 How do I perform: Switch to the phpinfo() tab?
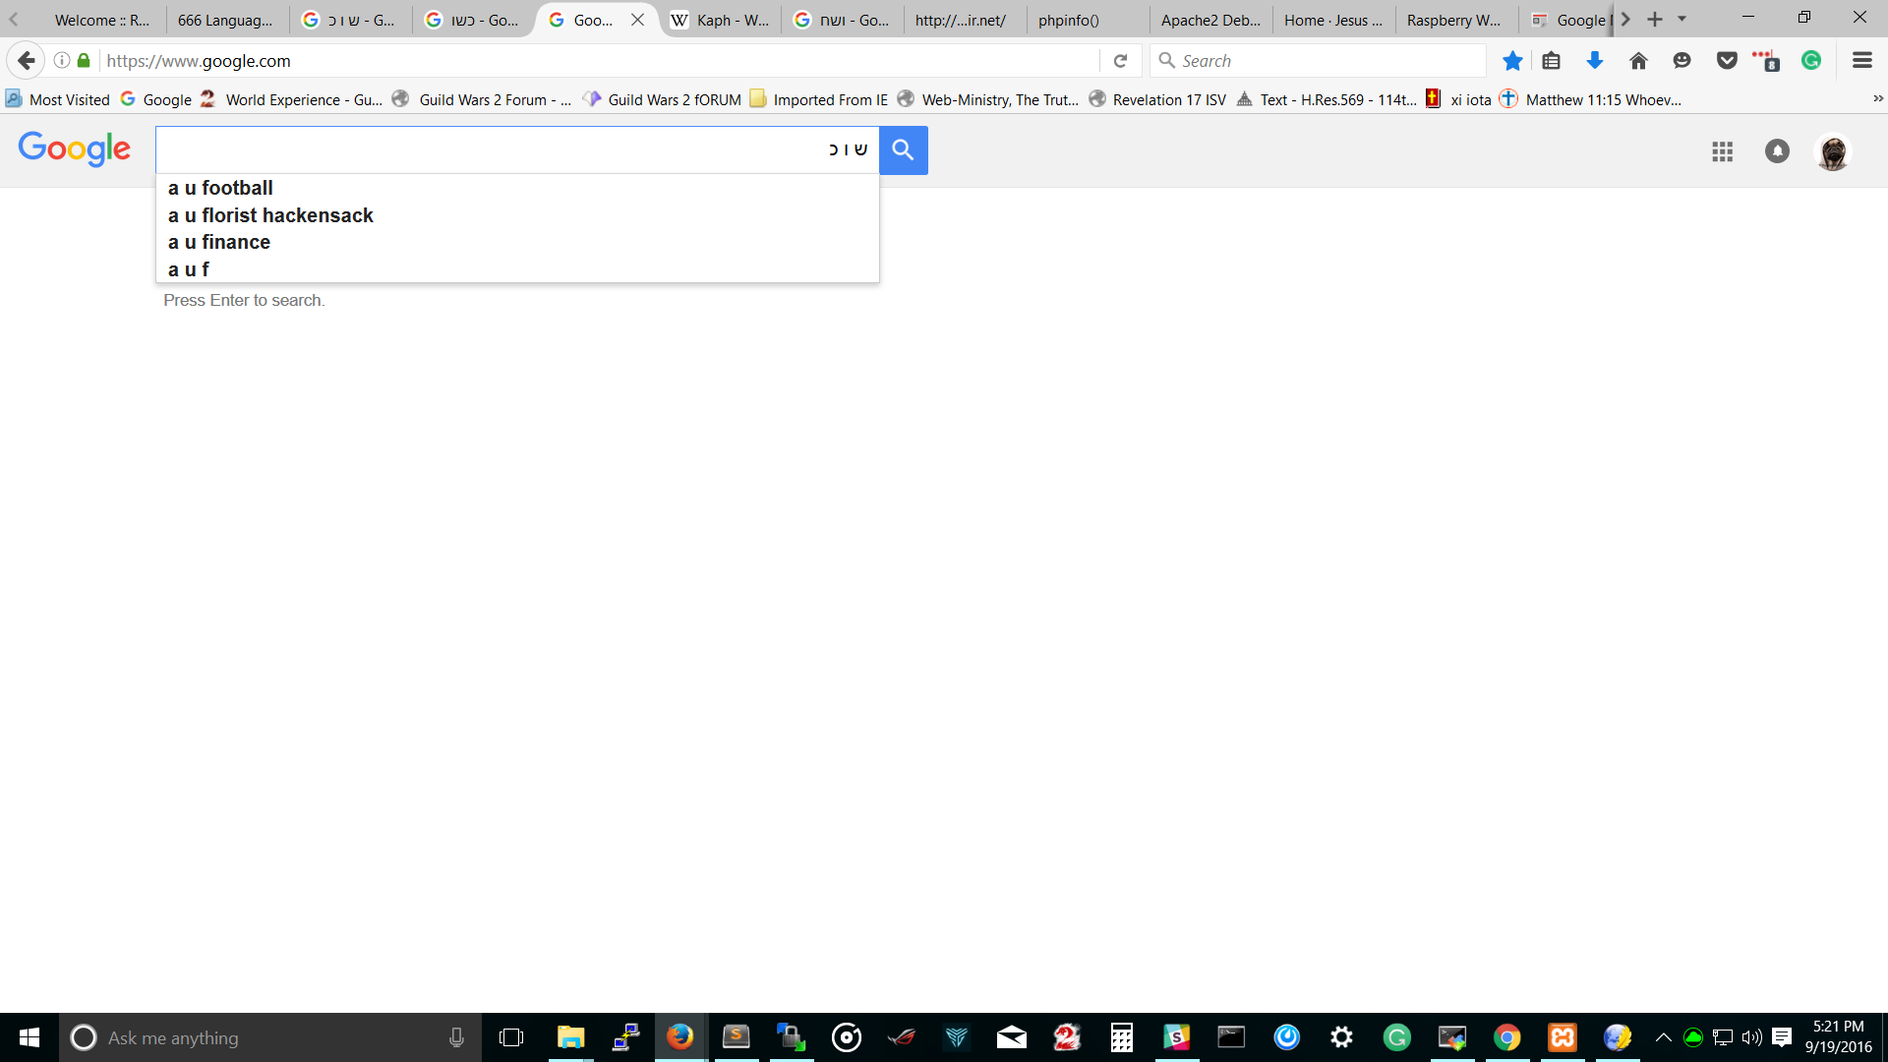coord(1068,20)
